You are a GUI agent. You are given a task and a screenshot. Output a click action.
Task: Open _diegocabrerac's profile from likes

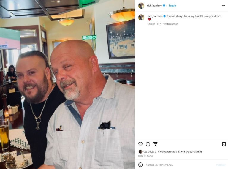click(x=166, y=152)
